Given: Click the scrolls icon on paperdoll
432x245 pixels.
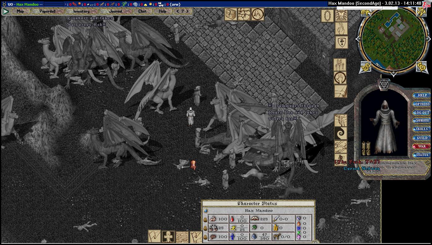Looking at the screenshot, I should click(x=366, y=148).
